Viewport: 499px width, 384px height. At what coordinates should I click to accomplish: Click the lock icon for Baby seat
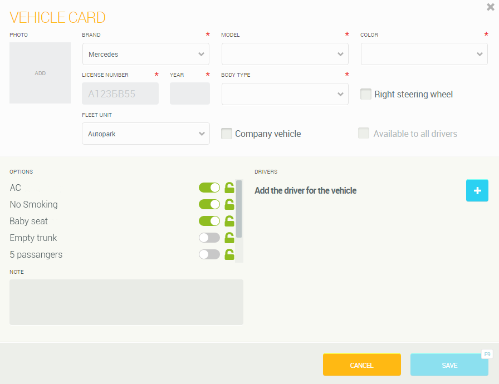(x=229, y=221)
